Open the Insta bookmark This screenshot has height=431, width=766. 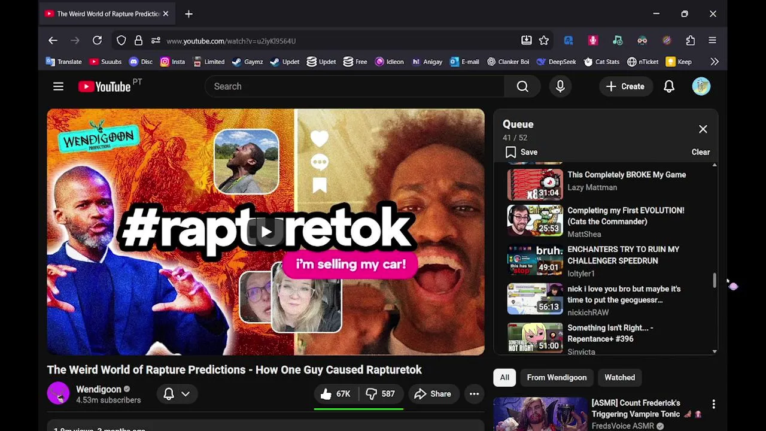pyautogui.click(x=172, y=62)
